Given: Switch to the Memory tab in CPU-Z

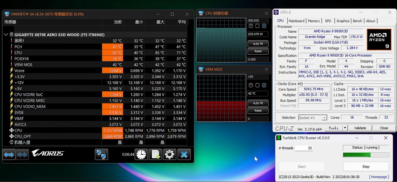Looking at the screenshot, I should [314, 21].
